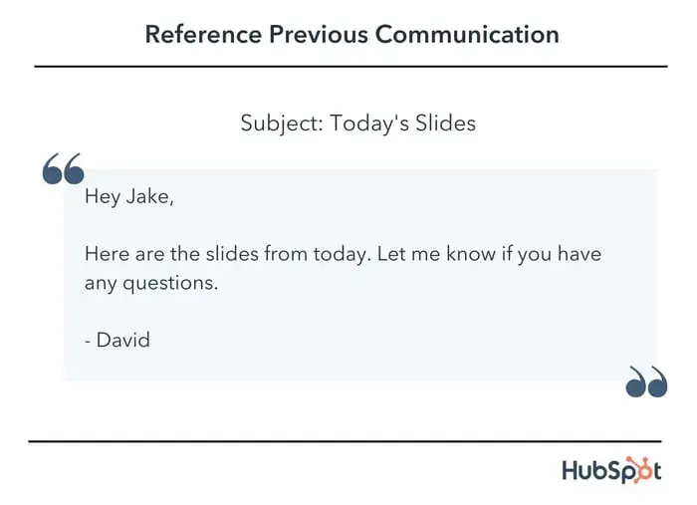Click the closing quotation mark icon

tap(646, 381)
